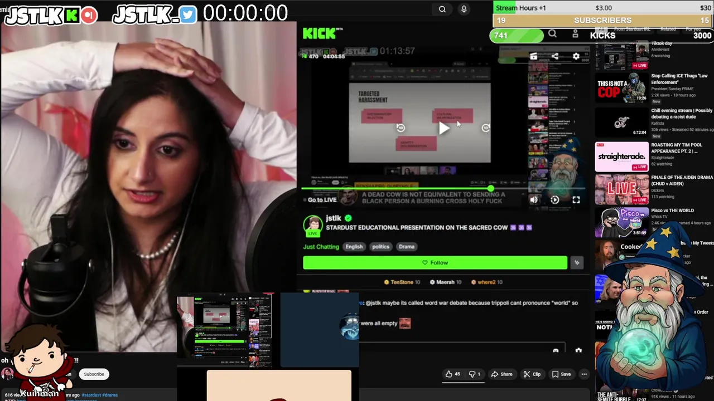Open TenStone's leaderboard entry
This screenshot has height=401, width=714.
402,282
